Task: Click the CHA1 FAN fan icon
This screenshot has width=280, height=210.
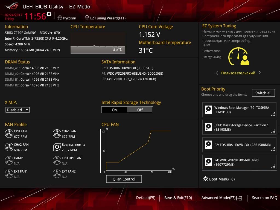Action: (57, 134)
